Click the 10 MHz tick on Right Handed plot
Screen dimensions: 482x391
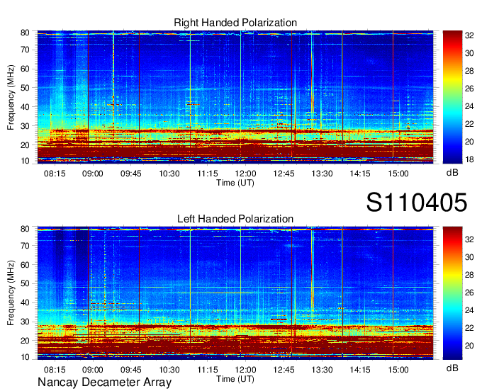(x=25, y=161)
